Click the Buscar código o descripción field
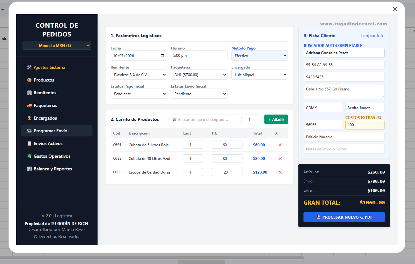Image resolution: width=415 pixels, height=264 pixels. 204,119
